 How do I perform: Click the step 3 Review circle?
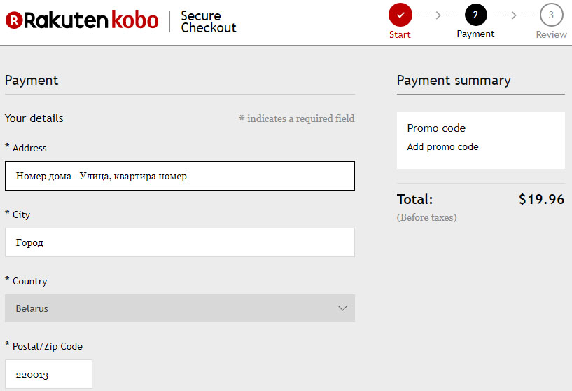click(x=552, y=15)
